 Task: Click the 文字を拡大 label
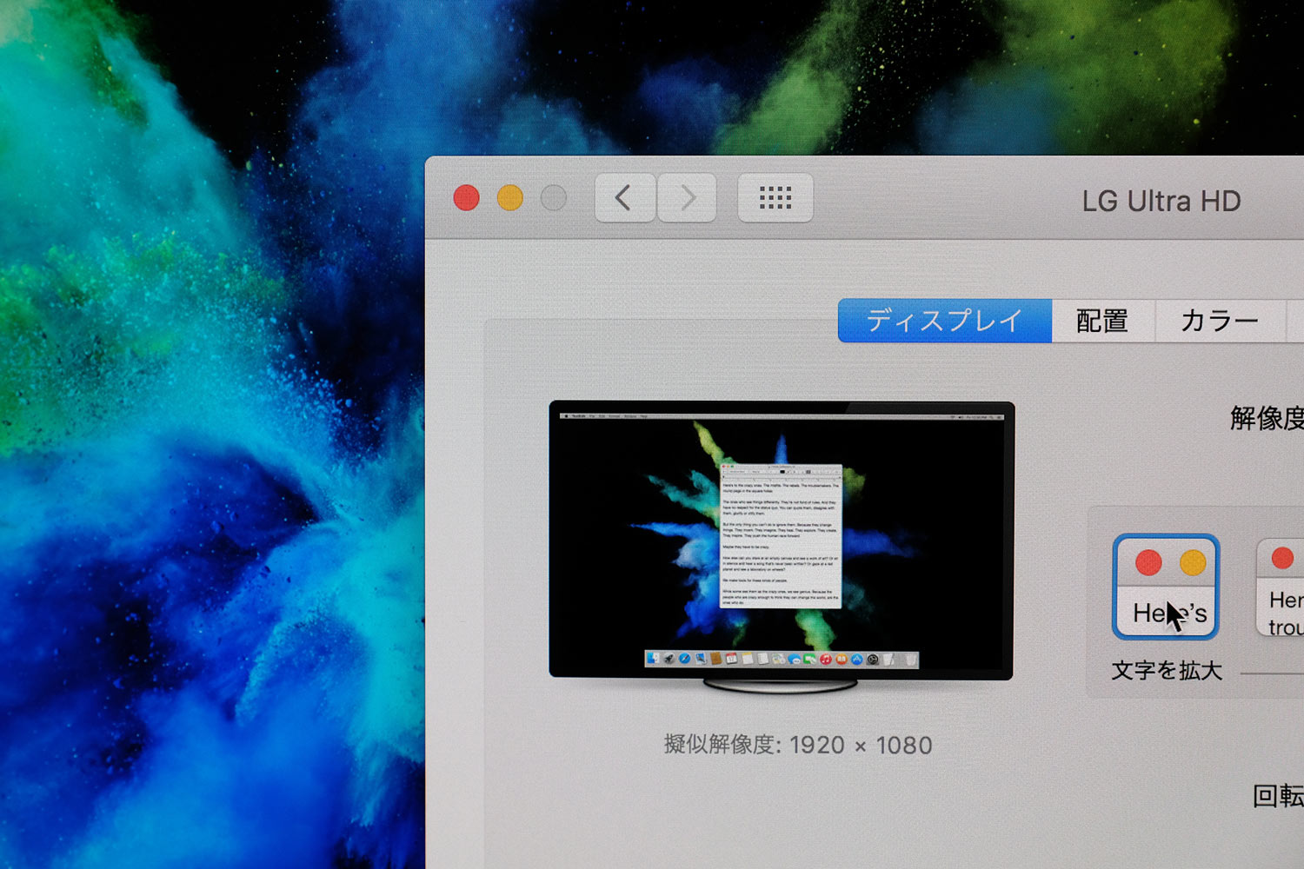click(x=1167, y=670)
